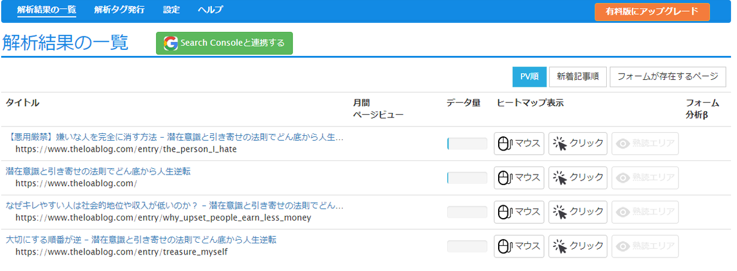This screenshot has width=737, height=271.
Task: Show the マウス heatmap for the the_person_I_hate row
Action: [519, 144]
